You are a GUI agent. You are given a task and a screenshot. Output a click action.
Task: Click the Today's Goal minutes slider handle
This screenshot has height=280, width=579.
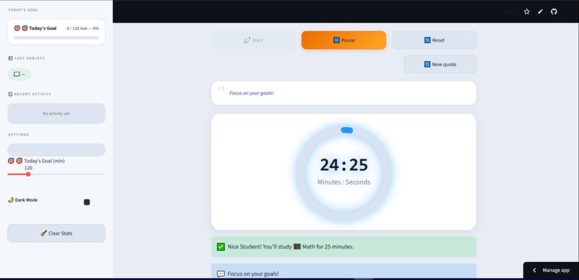point(28,174)
